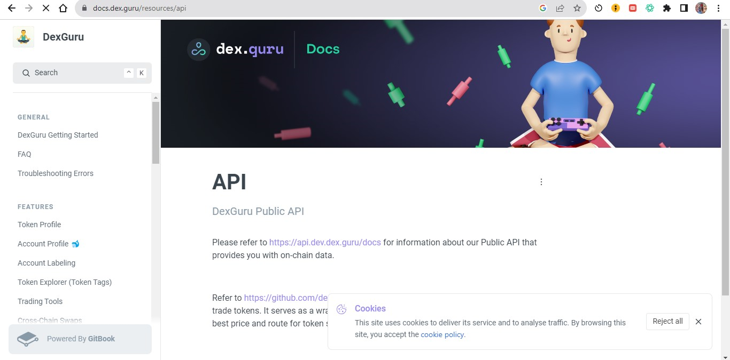Click into the Search field
The height and width of the screenshot is (360, 730).
(82, 73)
